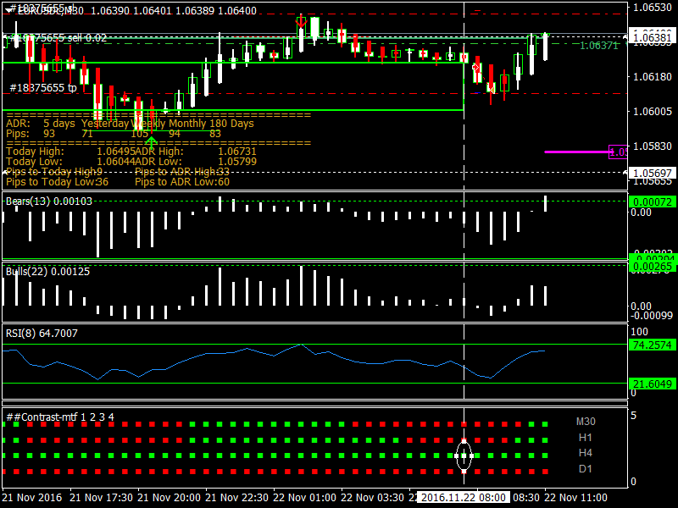Select the EURUSDc,M30 chart title text
Image resolution: width=678 pixels, height=508 pixels.
pos(51,11)
